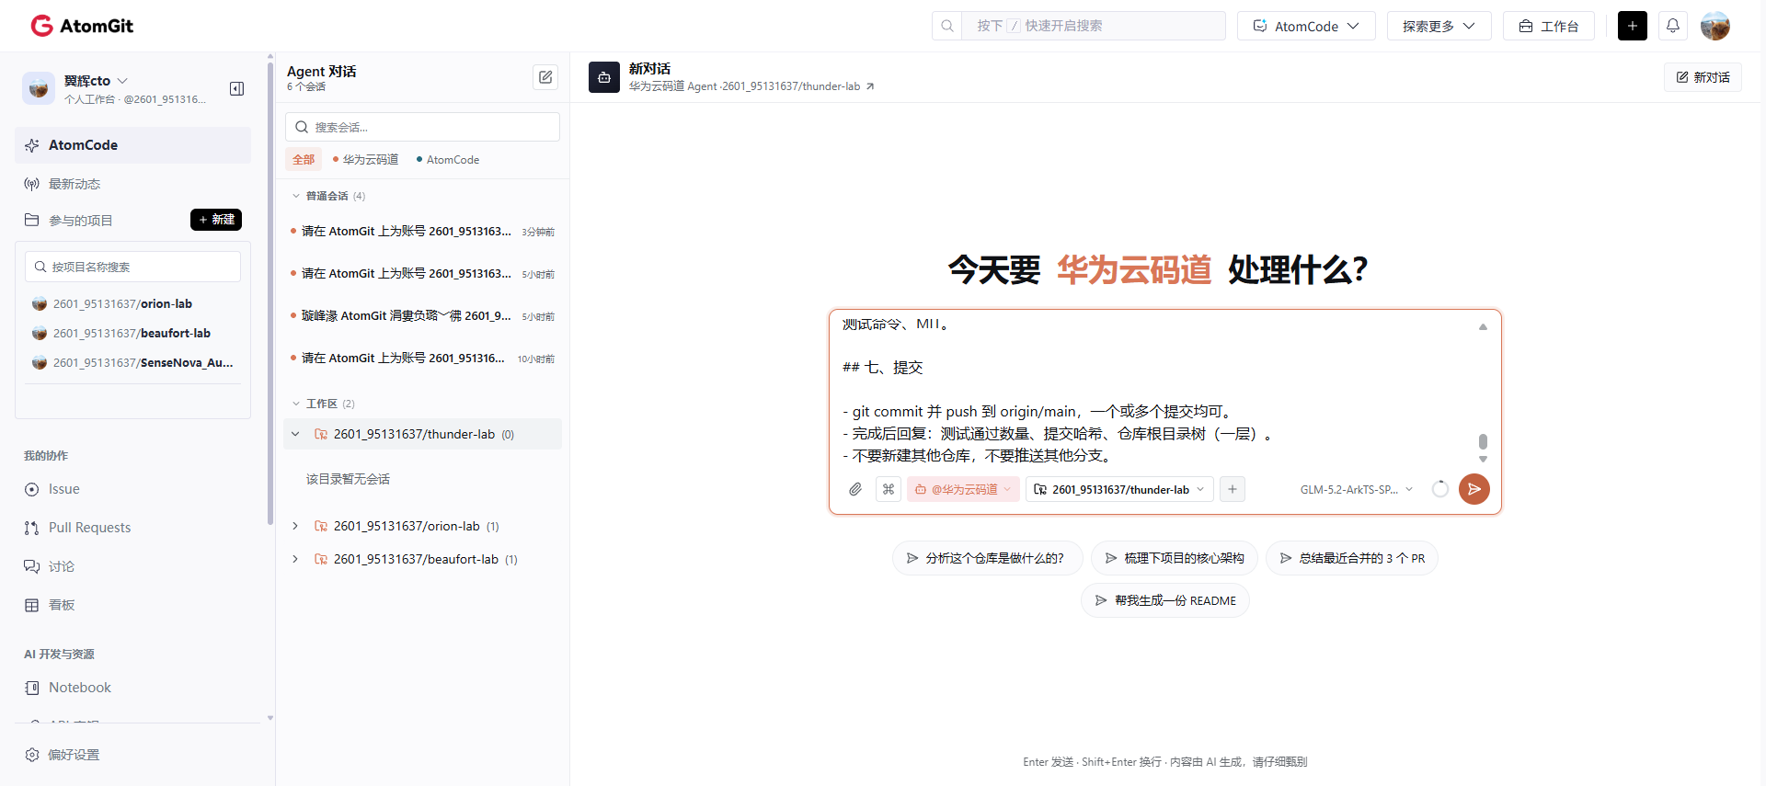The height and width of the screenshot is (786, 1766).
Task: Click the prompt scroll up arrow
Action: pyautogui.click(x=1483, y=327)
